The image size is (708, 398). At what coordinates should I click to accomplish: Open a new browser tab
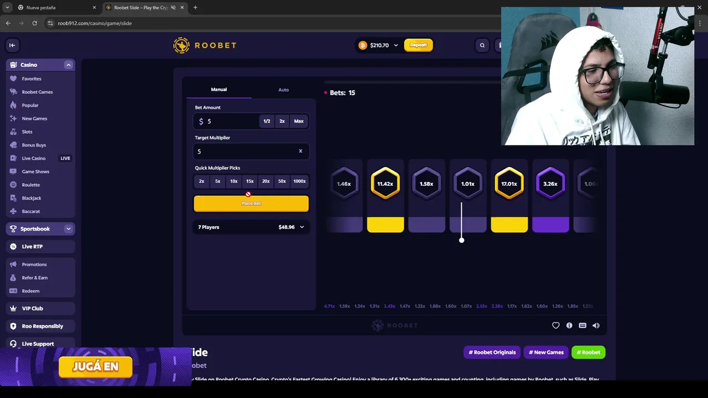tap(195, 8)
